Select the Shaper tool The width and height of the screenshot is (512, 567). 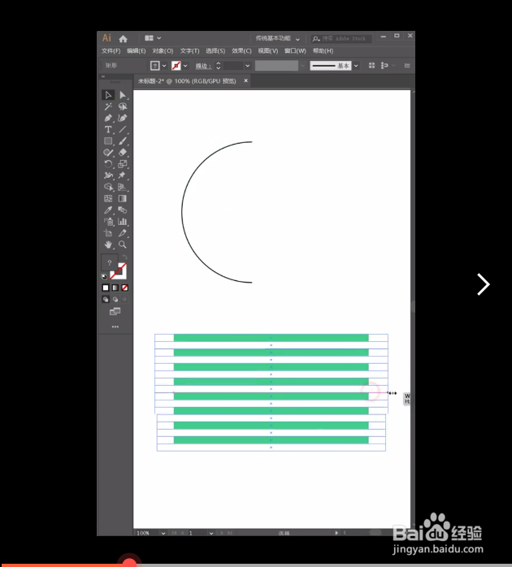pyautogui.click(x=108, y=153)
